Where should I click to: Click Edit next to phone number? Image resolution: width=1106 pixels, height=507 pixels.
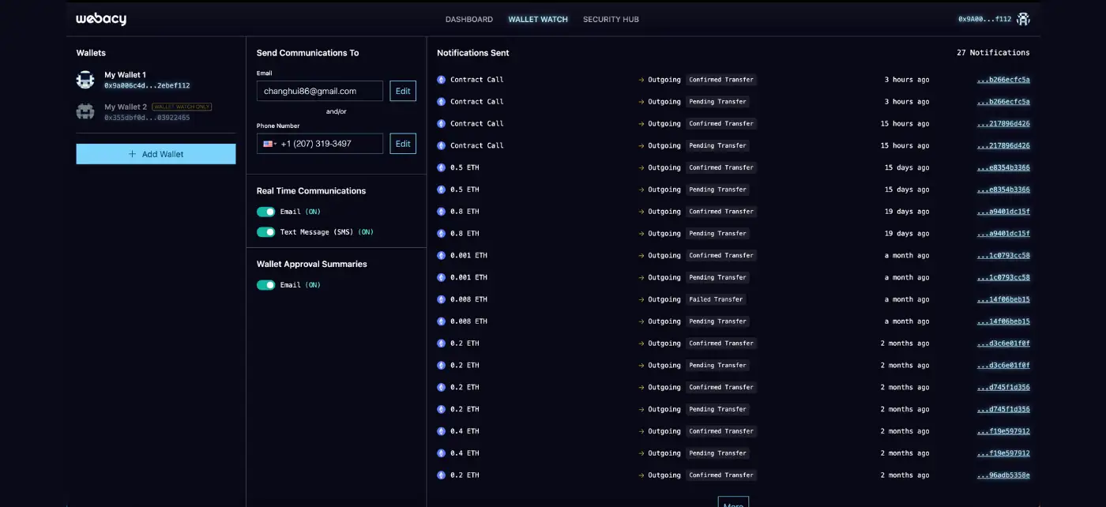click(403, 144)
